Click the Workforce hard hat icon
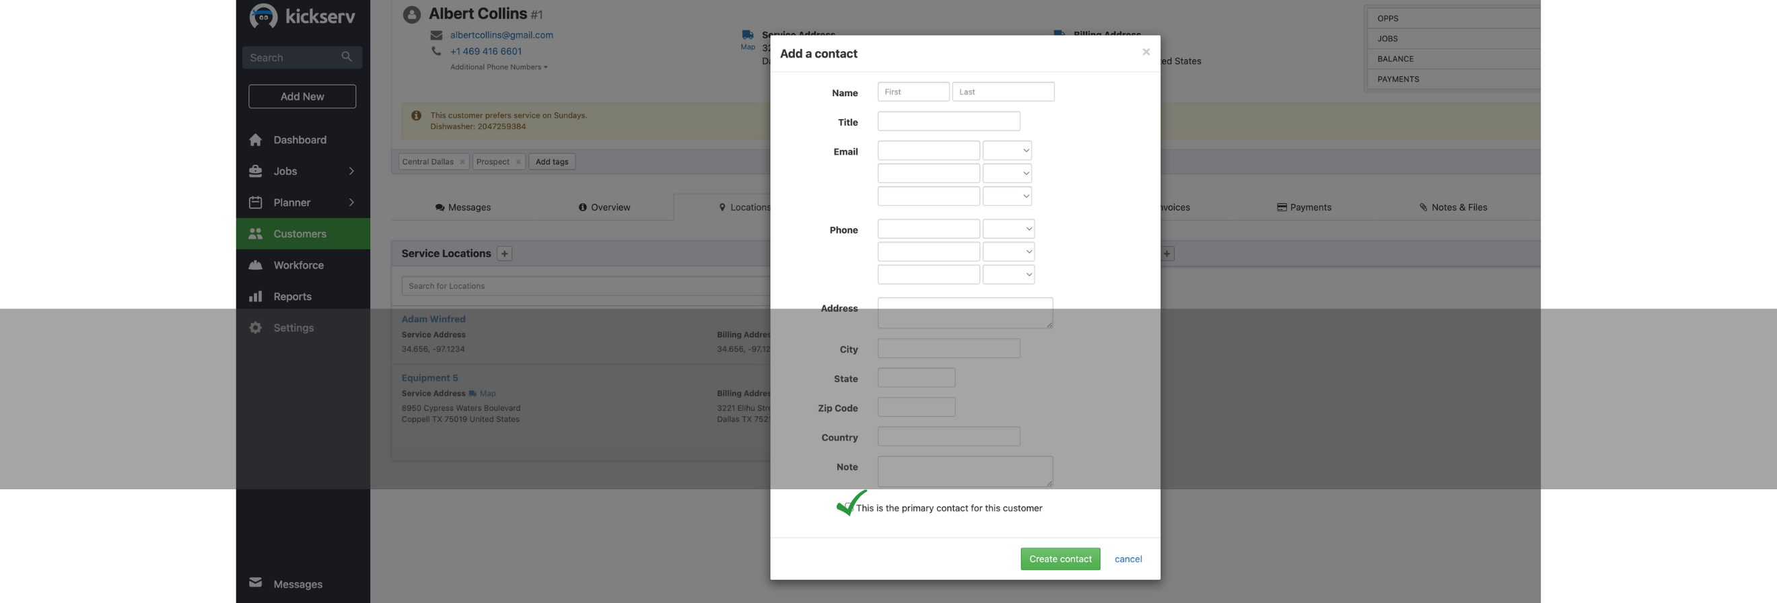 click(255, 265)
